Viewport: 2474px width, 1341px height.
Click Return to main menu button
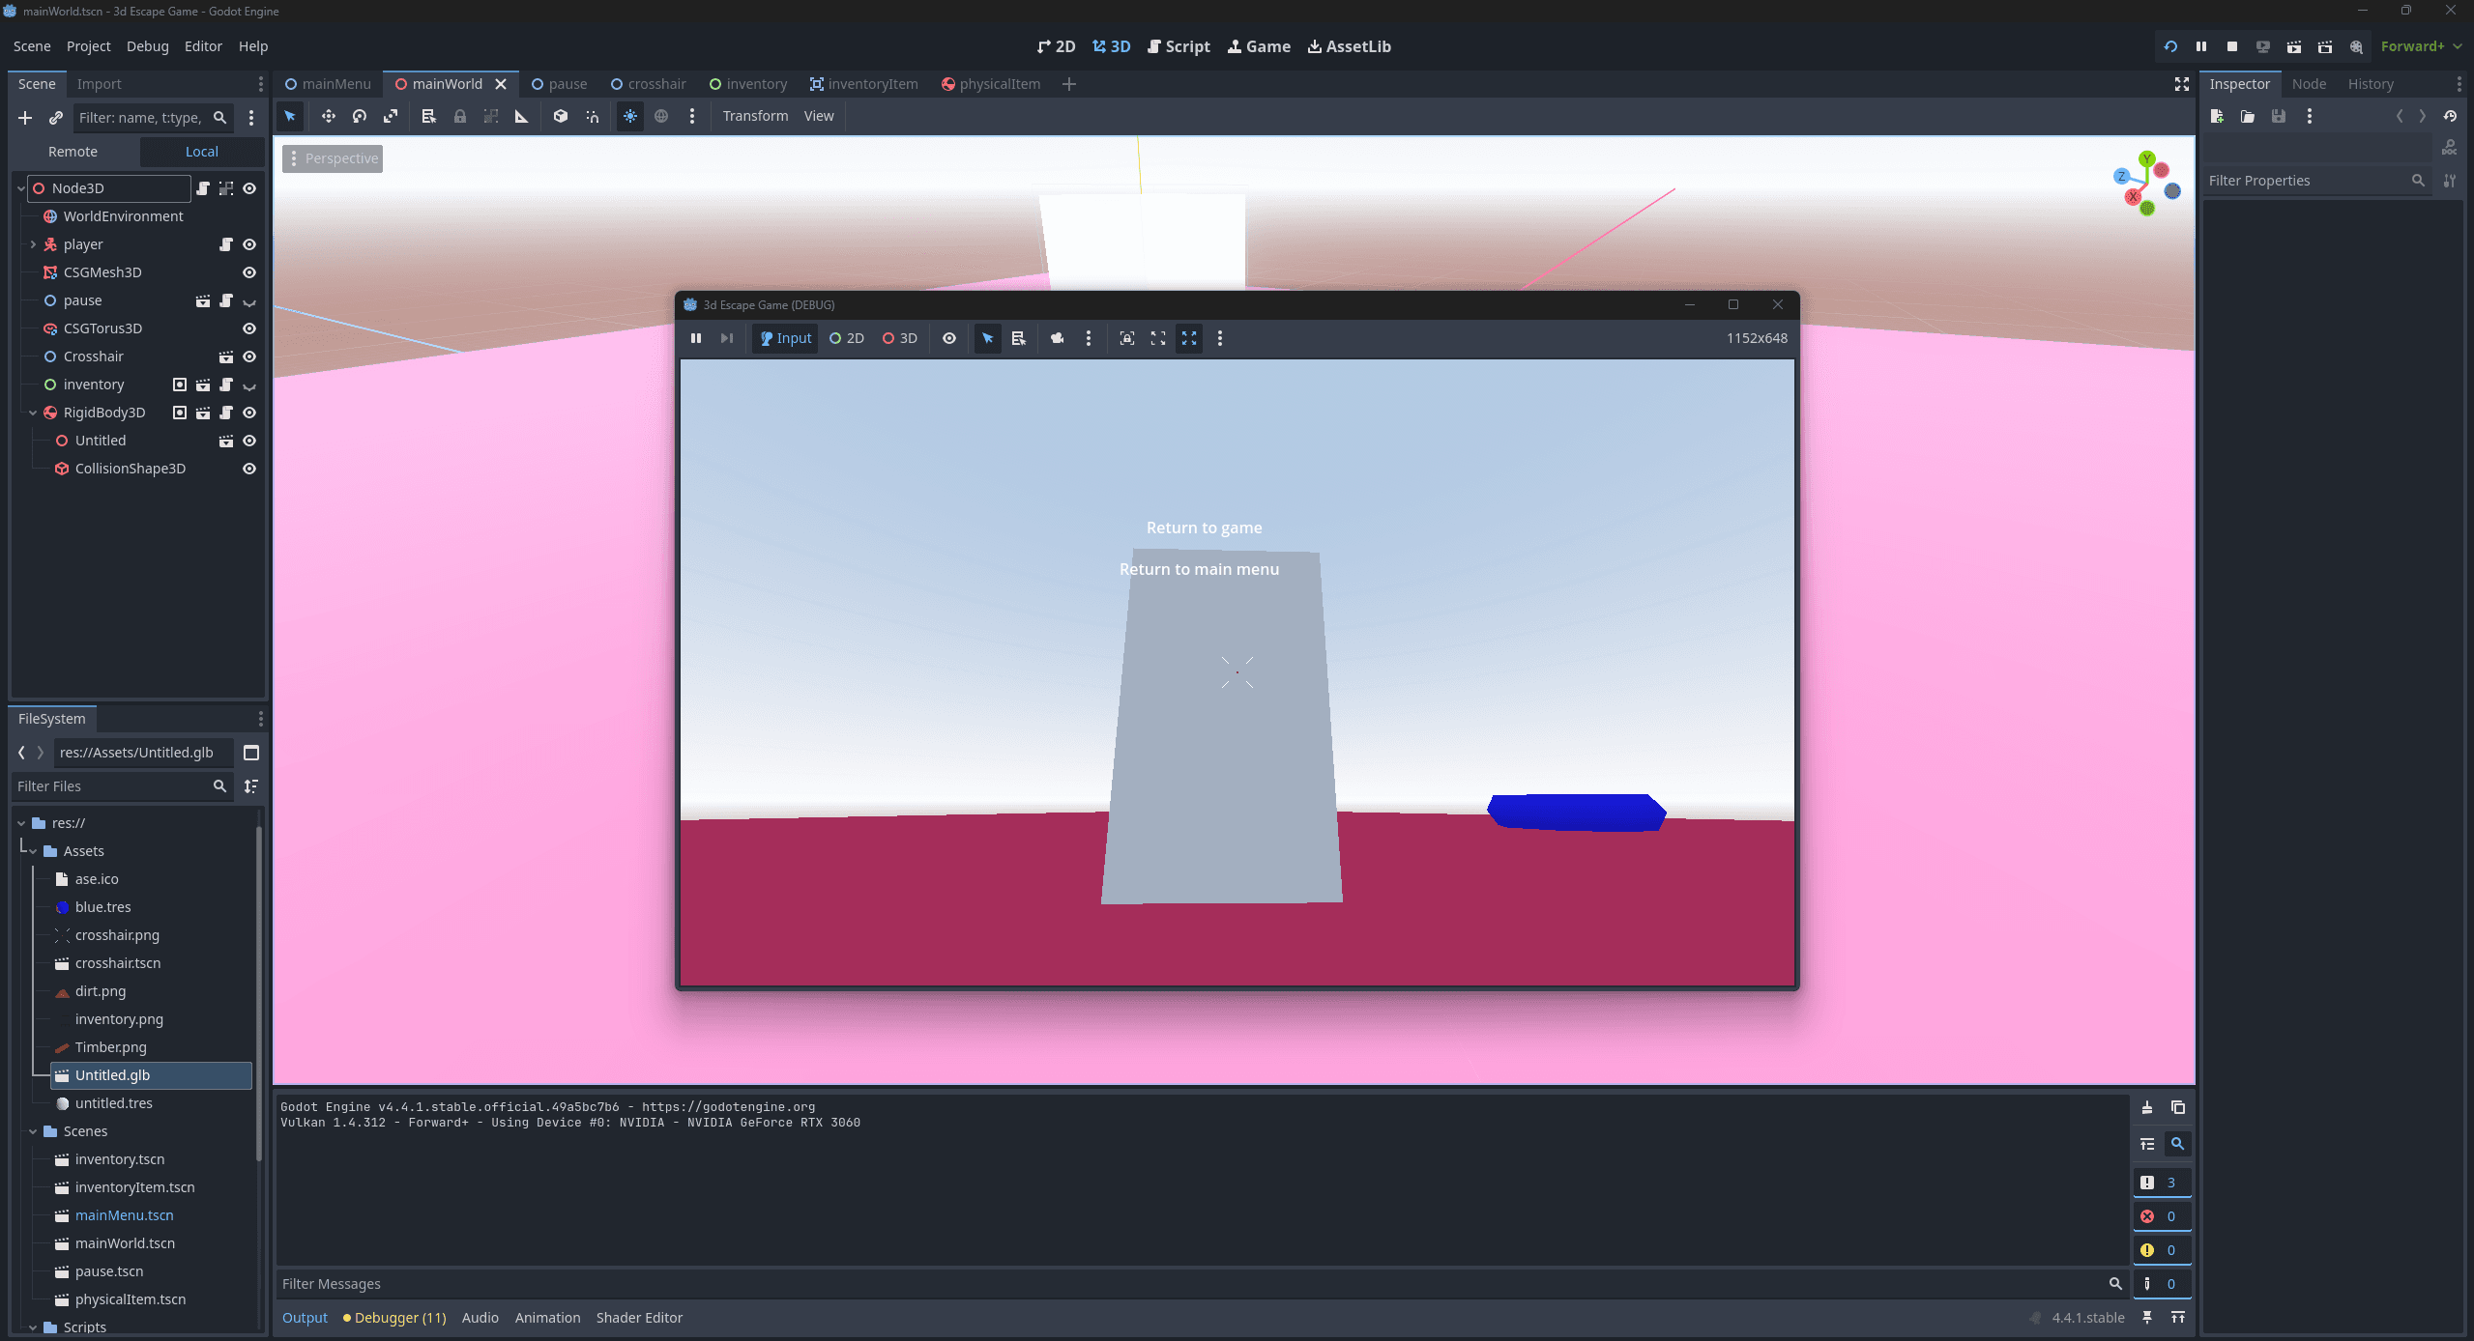pyautogui.click(x=1199, y=569)
